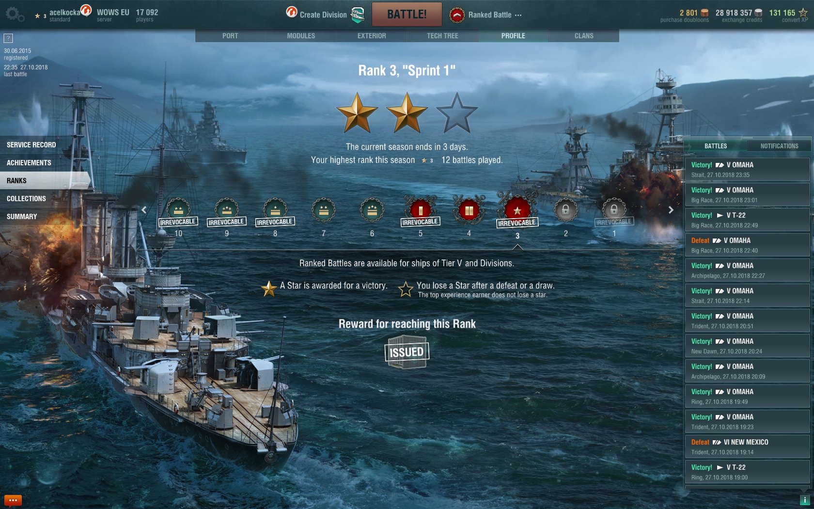Click the BATTLE! button

(407, 14)
